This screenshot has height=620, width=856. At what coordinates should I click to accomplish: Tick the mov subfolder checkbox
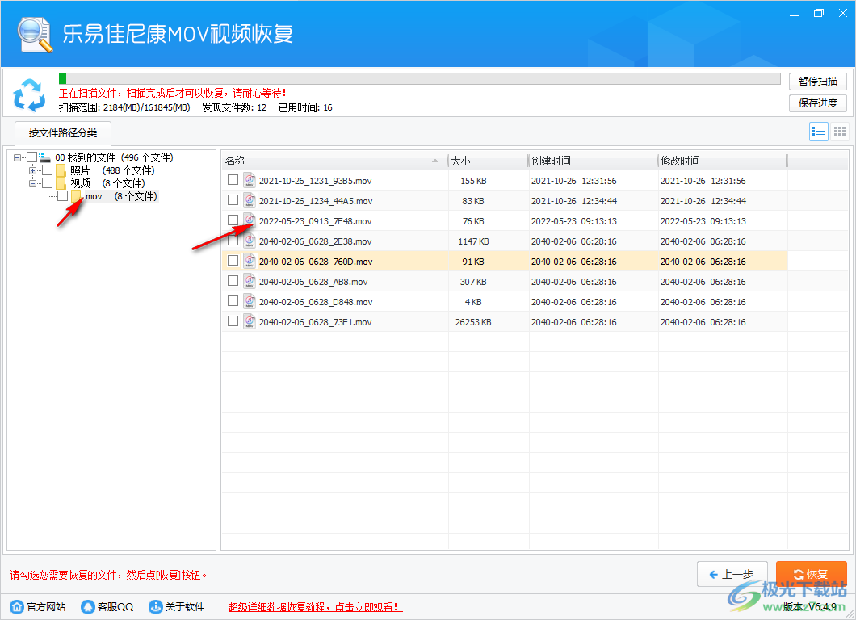click(63, 196)
